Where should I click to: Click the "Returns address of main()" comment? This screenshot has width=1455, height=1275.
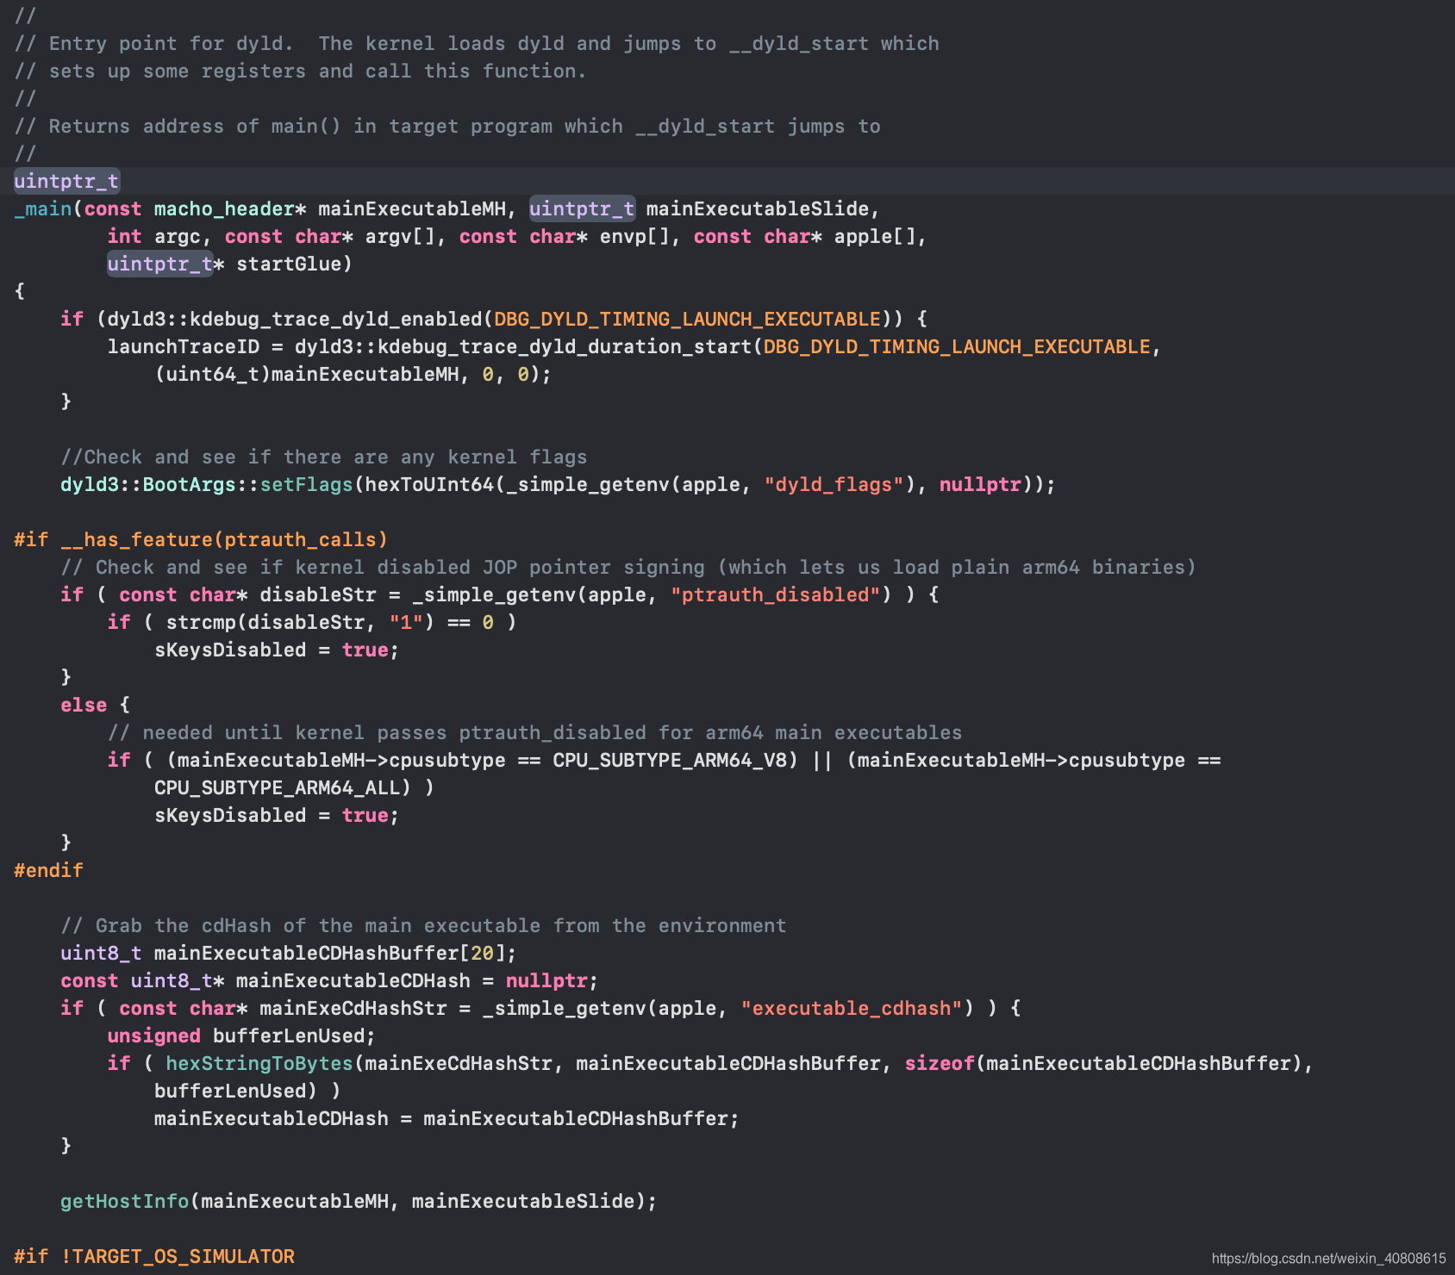(x=447, y=126)
